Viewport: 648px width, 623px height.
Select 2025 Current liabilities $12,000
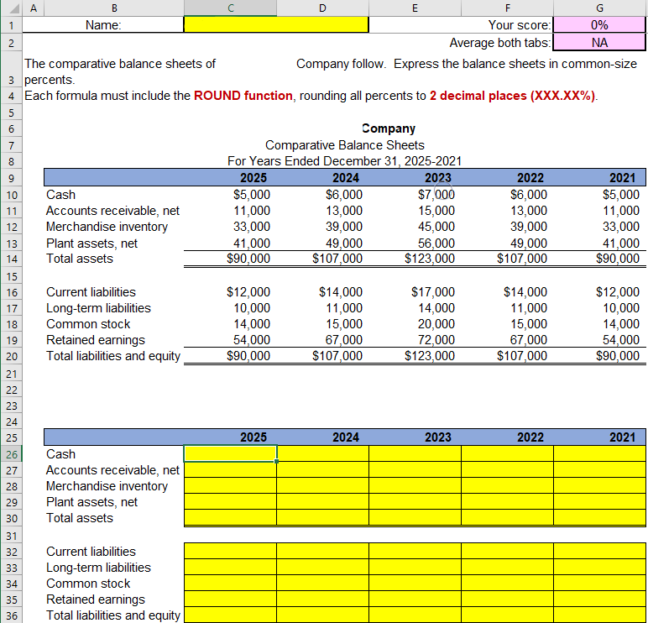(248, 292)
